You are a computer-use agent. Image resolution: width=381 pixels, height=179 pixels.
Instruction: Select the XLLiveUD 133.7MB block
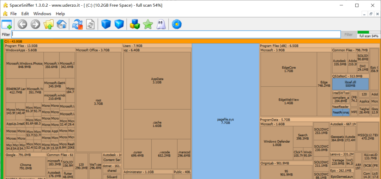[x=370, y=157]
